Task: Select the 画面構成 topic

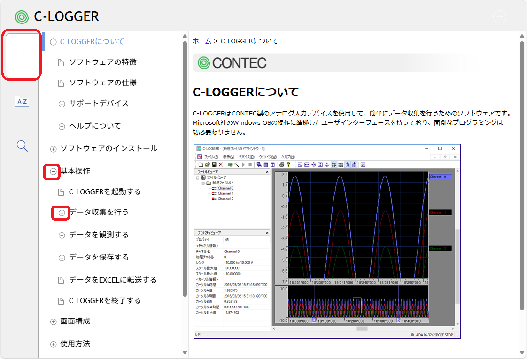Action: pos(75,321)
